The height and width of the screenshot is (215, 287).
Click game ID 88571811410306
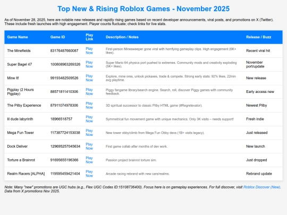(64, 92)
